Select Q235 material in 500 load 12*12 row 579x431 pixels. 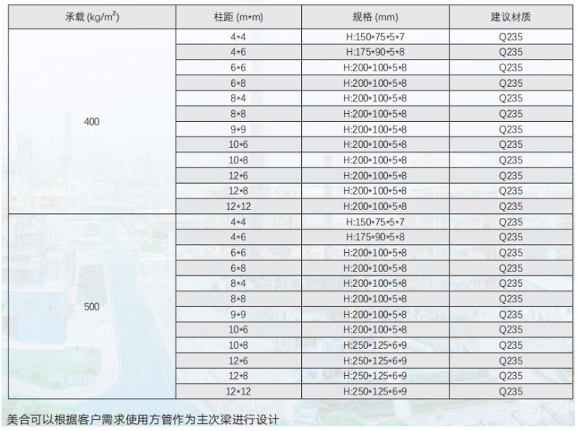point(510,392)
